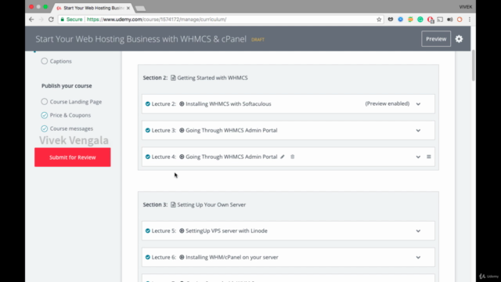Click the Section 3 Setting Up Your Own Server title
Viewport: 501px width, 282px height.
click(211, 204)
